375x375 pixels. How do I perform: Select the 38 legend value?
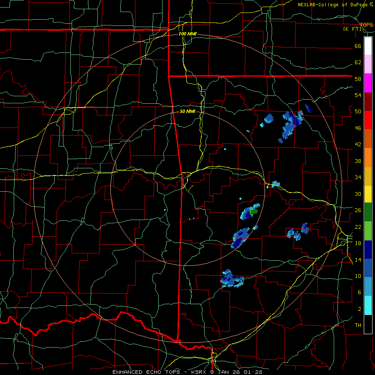pos(358,161)
